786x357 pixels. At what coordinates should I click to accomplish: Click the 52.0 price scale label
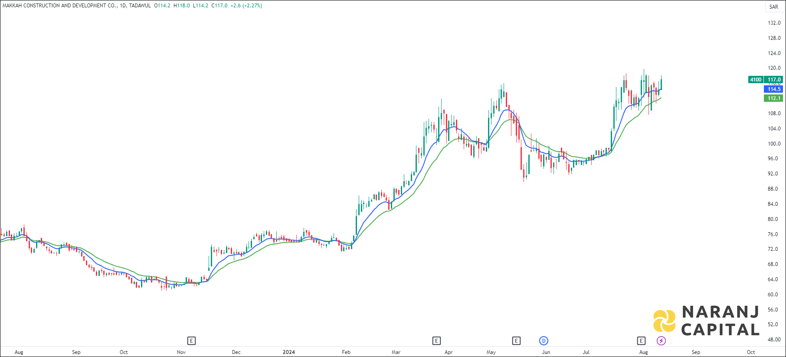click(x=773, y=325)
